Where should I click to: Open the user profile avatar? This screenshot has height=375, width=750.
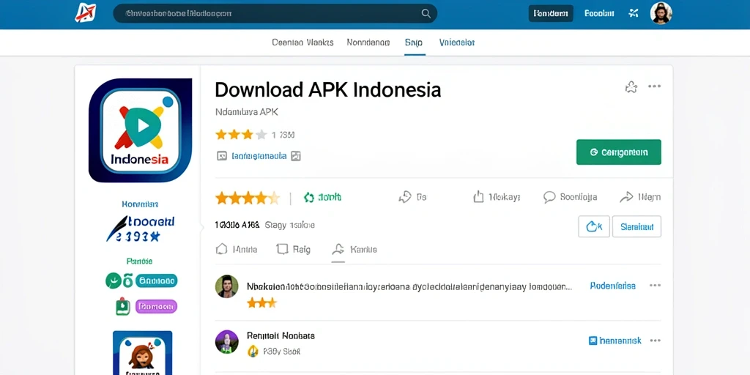tap(661, 13)
